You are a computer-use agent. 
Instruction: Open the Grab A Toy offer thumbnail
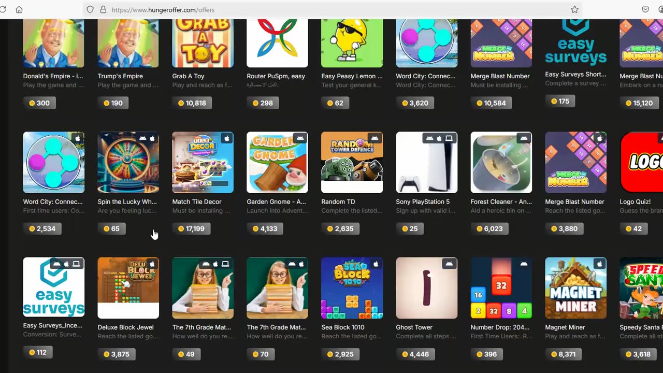click(x=203, y=44)
